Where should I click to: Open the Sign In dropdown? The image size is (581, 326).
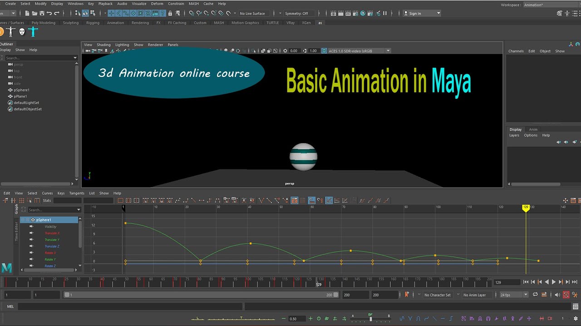(x=422, y=14)
